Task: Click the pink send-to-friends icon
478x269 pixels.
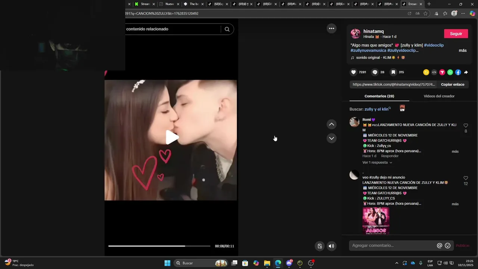Action: tap(442, 72)
